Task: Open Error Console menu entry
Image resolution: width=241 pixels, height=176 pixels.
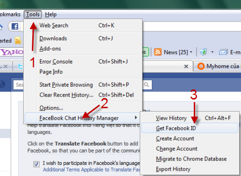Action: pyautogui.click(x=83, y=62)
